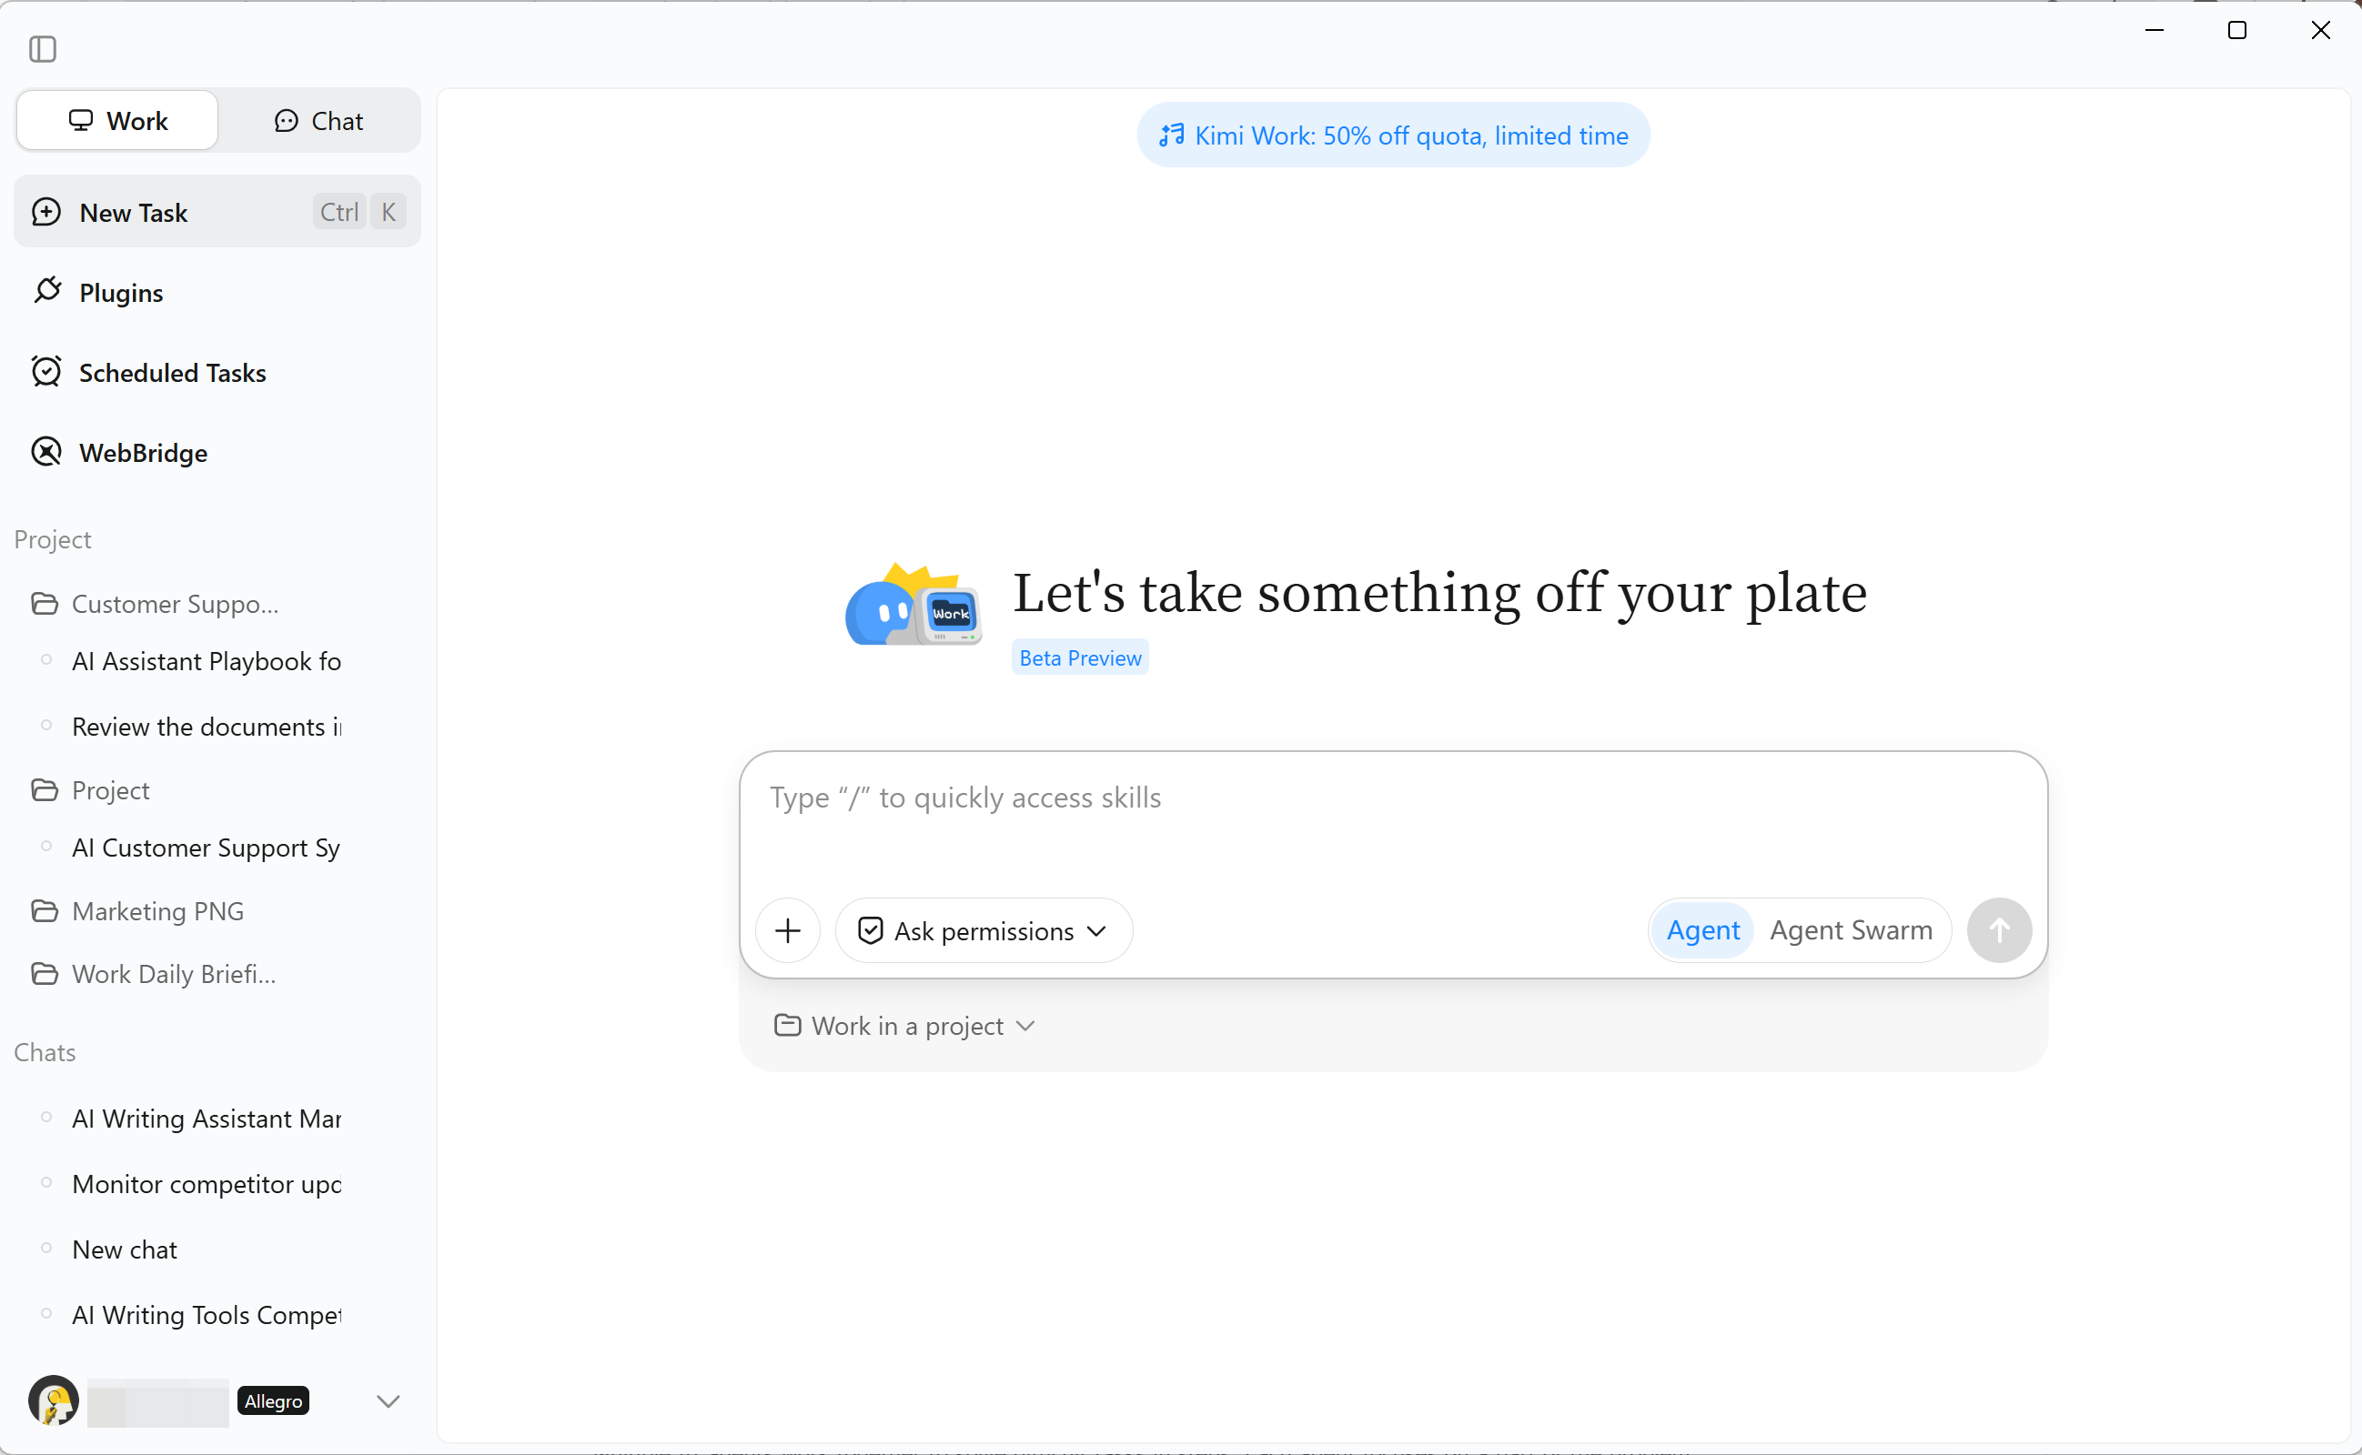Screen dimensions: 2362x1455
Task: Switch to the Chat tab
Action: 318,120
